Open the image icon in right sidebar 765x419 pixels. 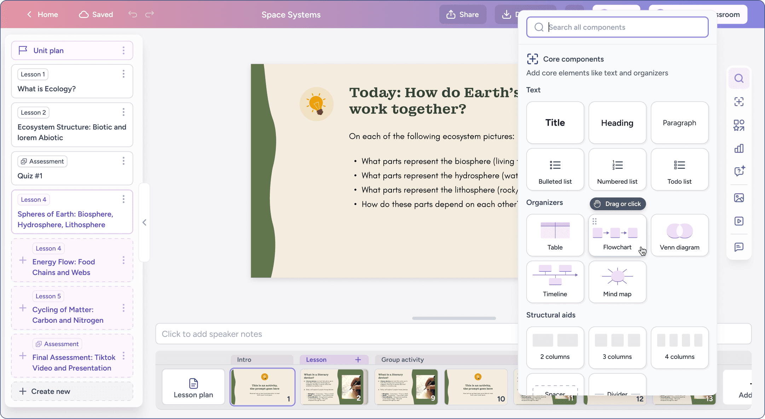point(739,198)
